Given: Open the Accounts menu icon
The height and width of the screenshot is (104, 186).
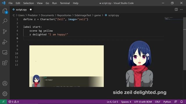Looking at the screenshot, I should pyautogui.click(x=5, y=83).
